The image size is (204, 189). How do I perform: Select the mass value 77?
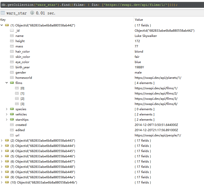[136, 46]
